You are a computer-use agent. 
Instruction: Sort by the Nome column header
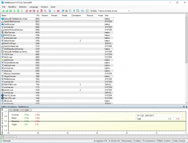[x=15, y=15]
